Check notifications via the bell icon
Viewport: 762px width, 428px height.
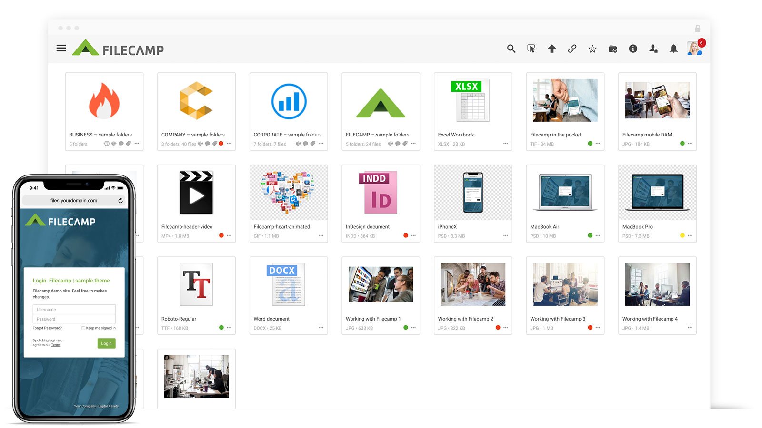tap(673, 49)
